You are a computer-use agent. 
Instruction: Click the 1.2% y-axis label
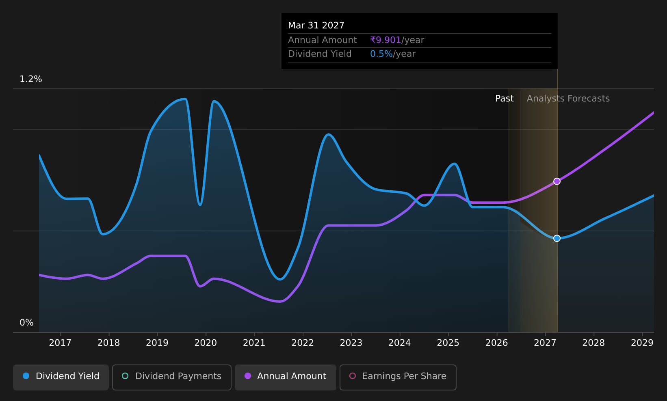point(31,79)
